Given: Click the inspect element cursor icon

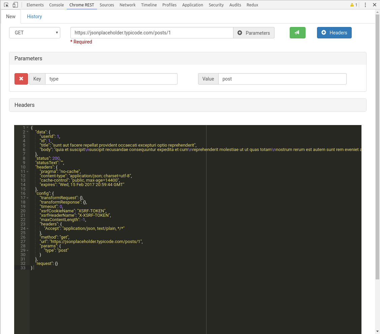Looking at the screenshot, I should [6, 5].
